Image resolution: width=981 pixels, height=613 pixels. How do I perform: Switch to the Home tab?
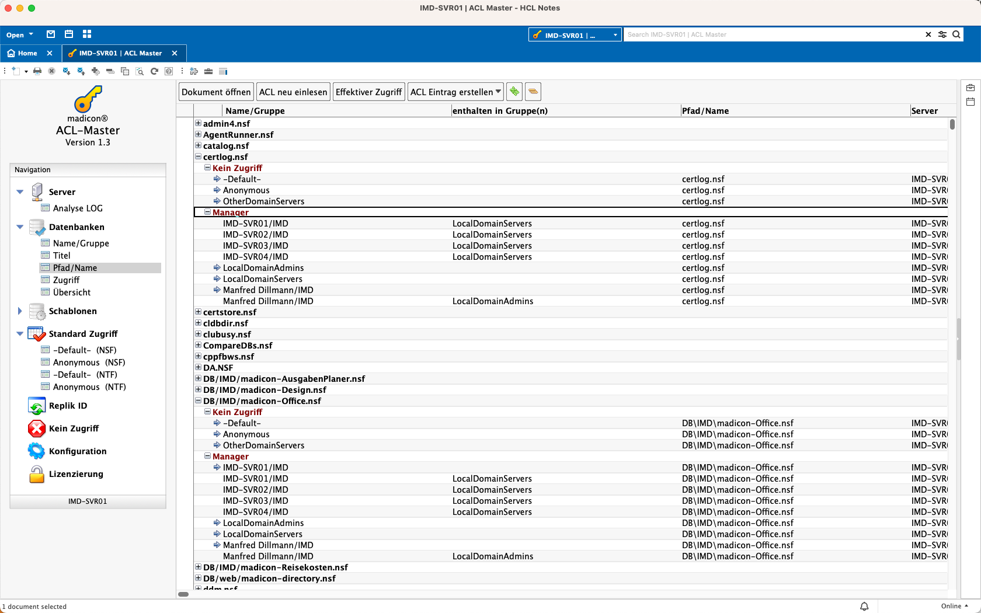(x=23, y=53)
